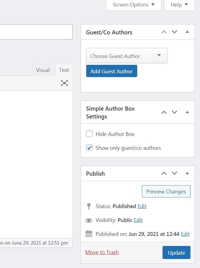200x268 pixels.
Task: Collapse the Publish panel
Action: pos(187,173)
